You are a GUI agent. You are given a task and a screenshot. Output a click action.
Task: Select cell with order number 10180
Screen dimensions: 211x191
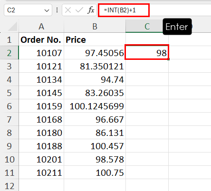pyautogui.click(x=41, y=133)
